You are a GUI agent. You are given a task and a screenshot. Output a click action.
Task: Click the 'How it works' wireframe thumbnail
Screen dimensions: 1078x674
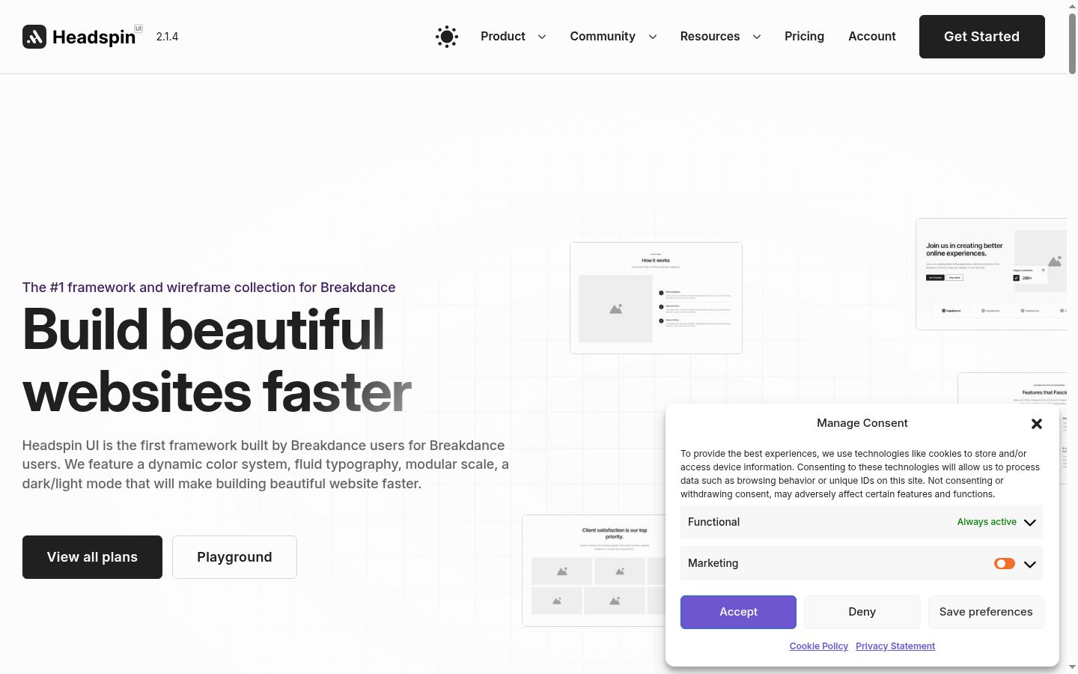pyautogui.click(x=656, y=298)
